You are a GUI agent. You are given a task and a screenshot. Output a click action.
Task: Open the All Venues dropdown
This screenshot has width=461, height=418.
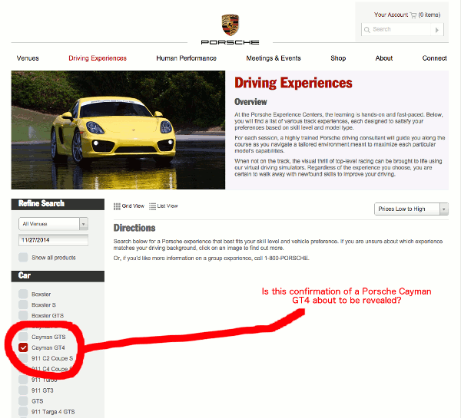(53, 224)
